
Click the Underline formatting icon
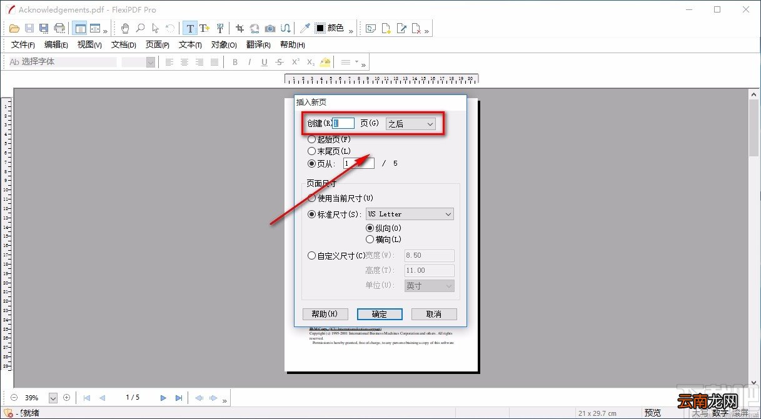pyautogui.click(x=265, y=62)
